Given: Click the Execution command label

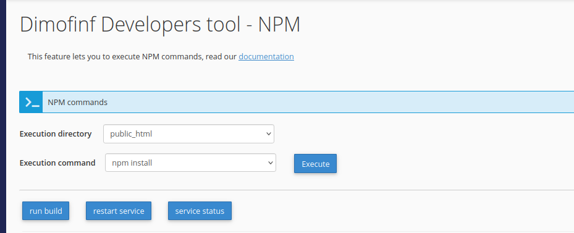Looking at the screenshot, I should [x=57, y=163].
